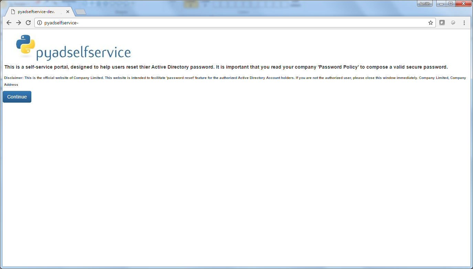
Task: Close the Chrome window
Action: click(x=463, y=4)
